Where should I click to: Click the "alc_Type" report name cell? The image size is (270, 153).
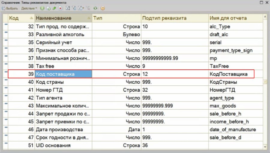click(236, 26)
